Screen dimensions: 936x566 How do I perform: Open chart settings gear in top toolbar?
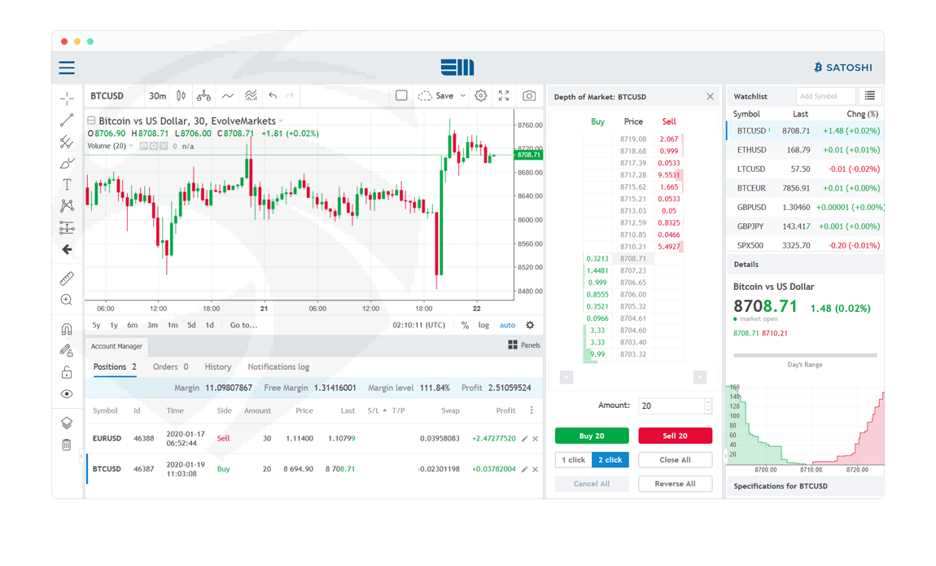(480, 95)
